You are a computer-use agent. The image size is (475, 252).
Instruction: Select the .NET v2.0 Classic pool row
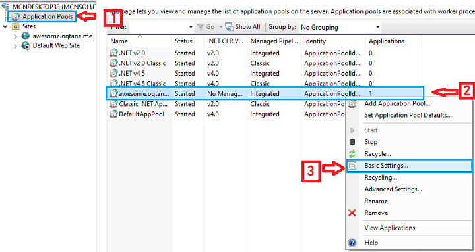click(x=264, y=63)
